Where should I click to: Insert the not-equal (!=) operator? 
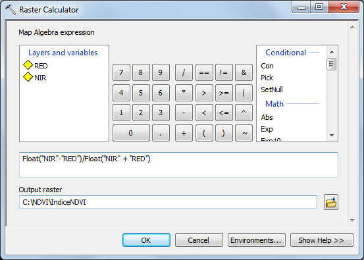click(x=224, y=72)
